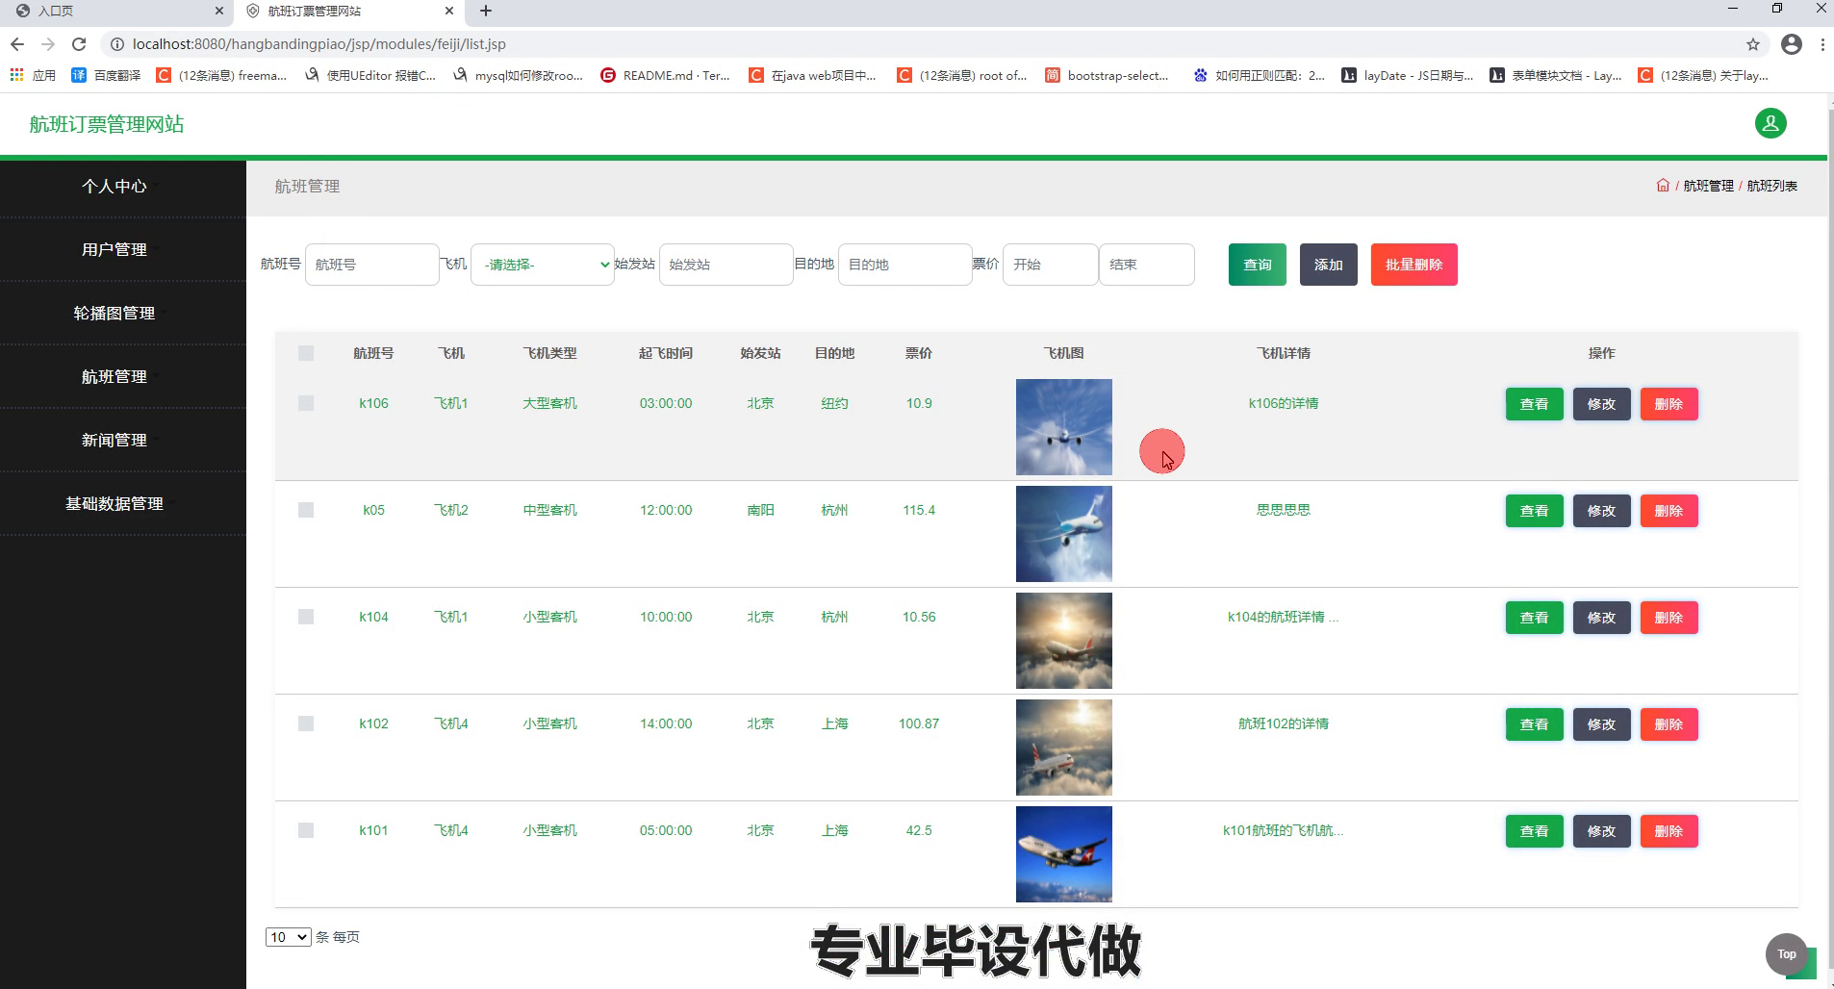Click the browser back arrow
The image size is (1834, 989).
tap(17, 44)
